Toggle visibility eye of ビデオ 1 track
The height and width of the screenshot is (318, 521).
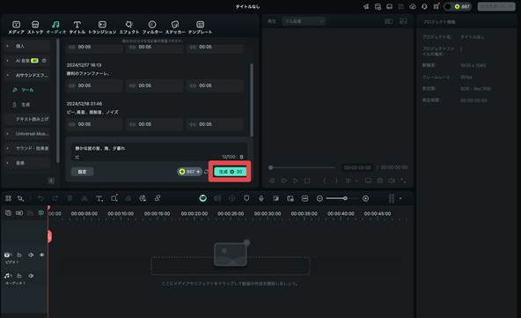coord(42,255)
